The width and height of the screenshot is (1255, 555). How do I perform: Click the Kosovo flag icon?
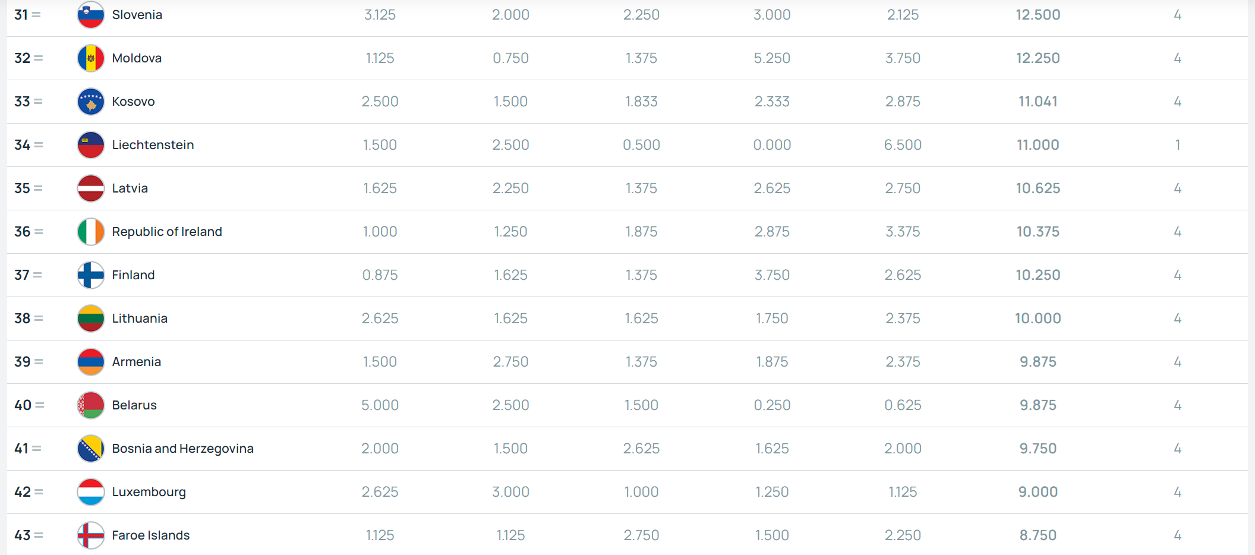(91, 102)
